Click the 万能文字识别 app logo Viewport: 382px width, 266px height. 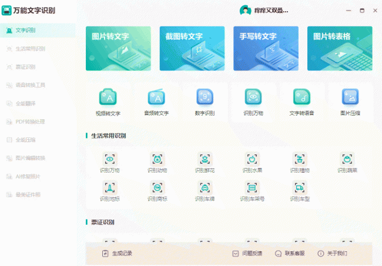[x=6, y=11]
